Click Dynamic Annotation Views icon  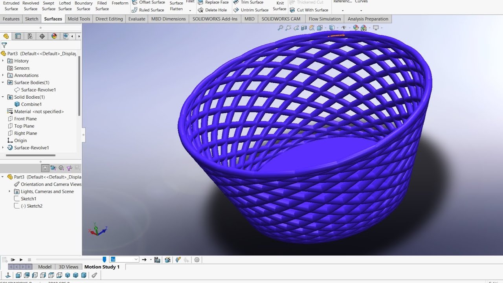[x=312, y=28]
